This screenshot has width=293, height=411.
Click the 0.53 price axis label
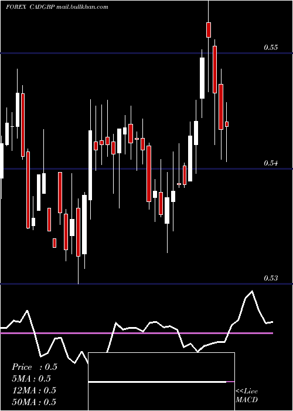click(x=271, y=278)
